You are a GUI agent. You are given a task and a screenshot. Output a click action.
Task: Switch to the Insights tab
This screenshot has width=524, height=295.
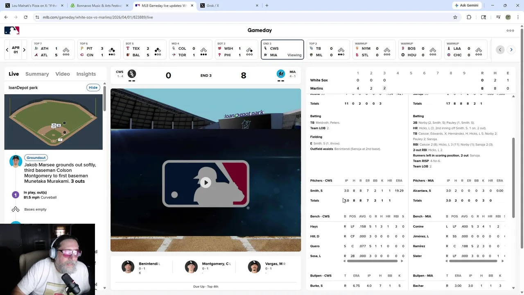(x=86, y=74)
